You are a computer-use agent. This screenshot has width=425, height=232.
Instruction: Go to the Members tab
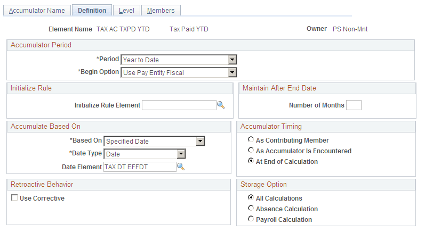point(161,11)
